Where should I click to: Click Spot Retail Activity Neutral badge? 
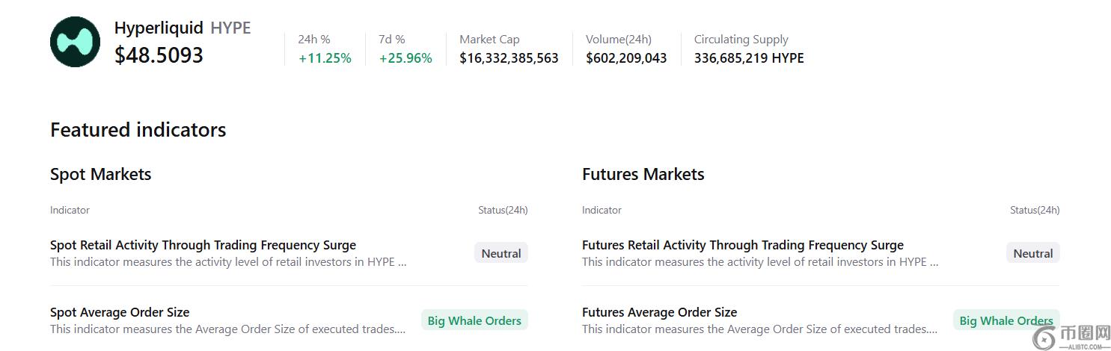[x=501, y=253]
